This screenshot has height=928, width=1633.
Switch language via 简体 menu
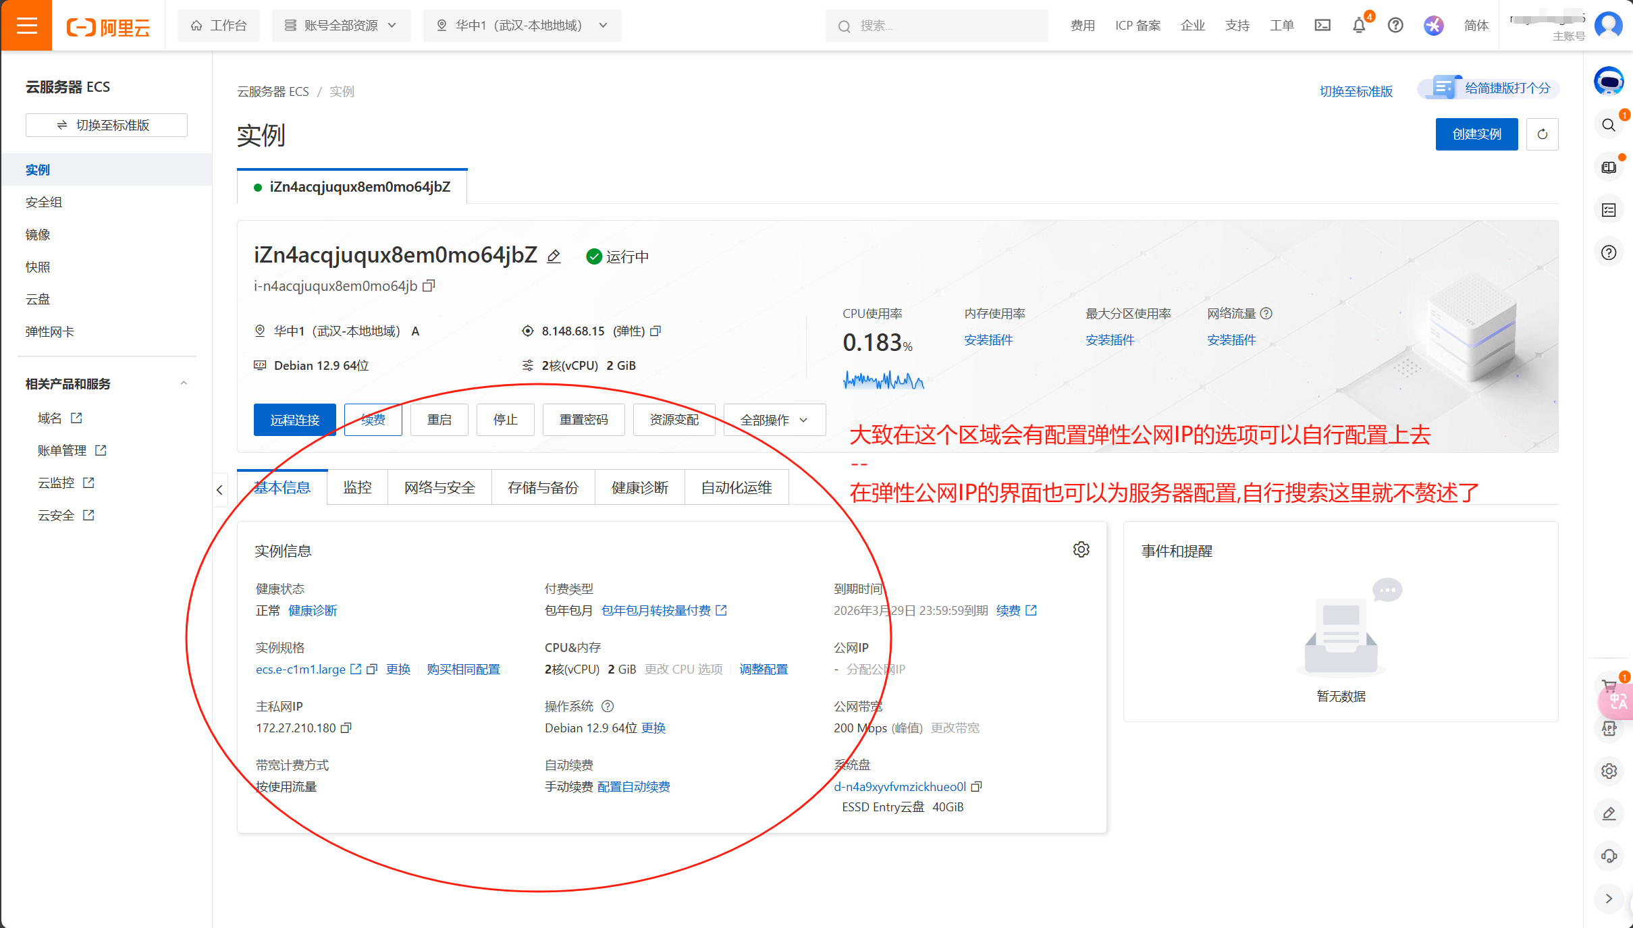click(1476, 26)
